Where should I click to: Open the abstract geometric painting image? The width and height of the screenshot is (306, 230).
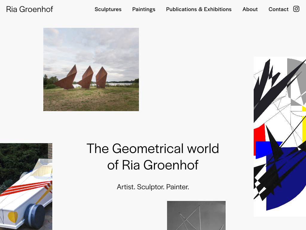tap(280, 137)
